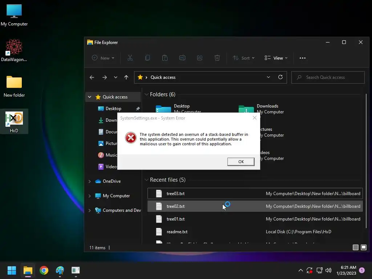Image resolution: width=372 pixels, height=279 pixels.
Task: Click the Quick access address bar path
Action: (163, 77)
